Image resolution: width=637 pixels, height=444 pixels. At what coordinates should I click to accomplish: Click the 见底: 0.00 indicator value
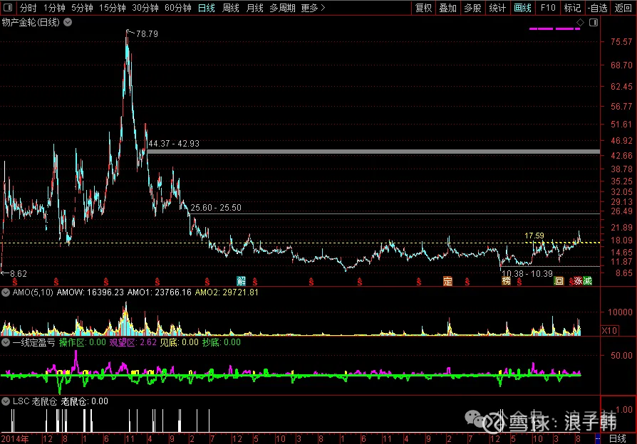pyautogui.click(x=179, y=342)
